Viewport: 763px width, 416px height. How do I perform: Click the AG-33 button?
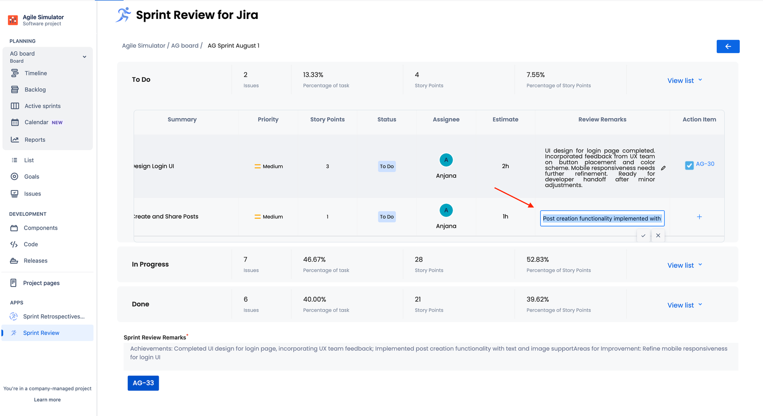[143, 383]
